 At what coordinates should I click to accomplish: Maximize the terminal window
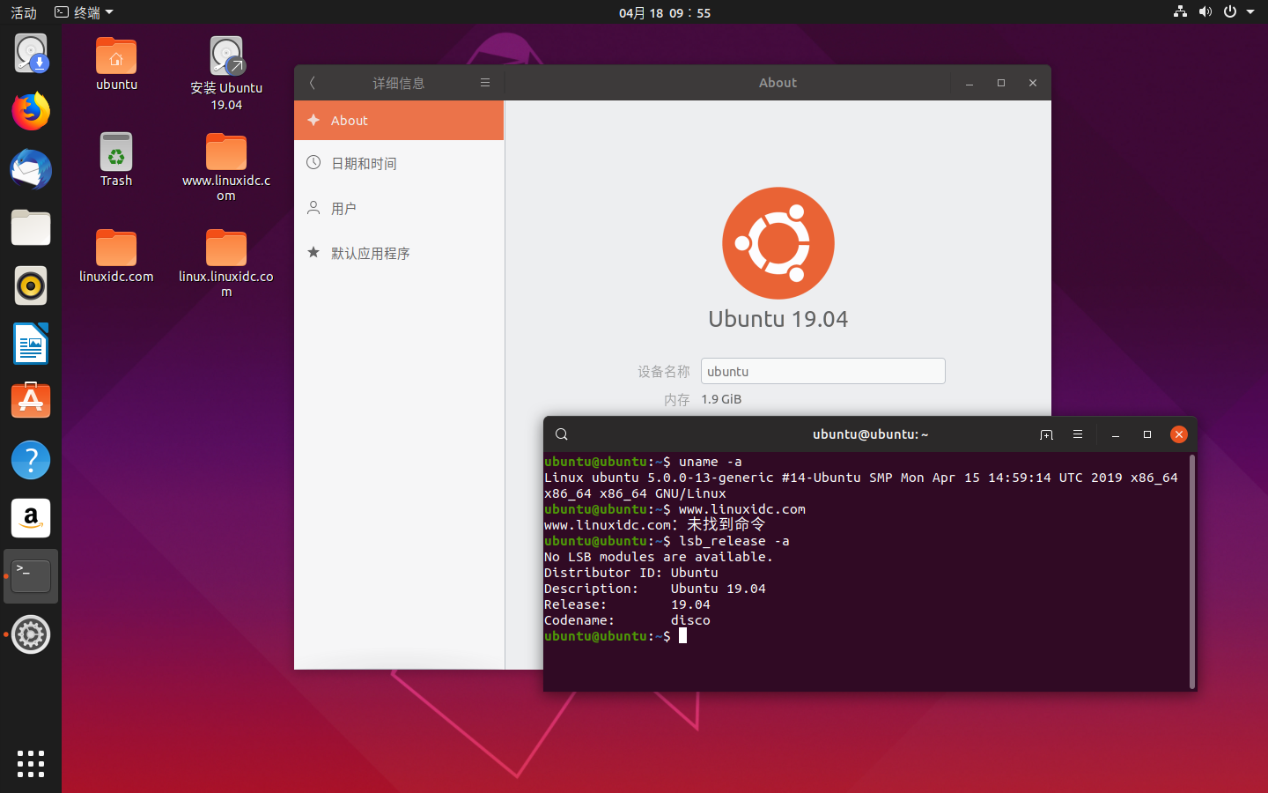[x=1147, y=434]
